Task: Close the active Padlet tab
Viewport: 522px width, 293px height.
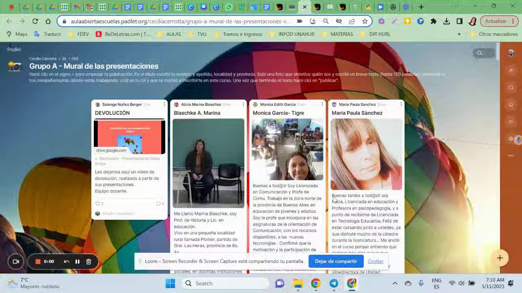Action: tap(305, 7)
